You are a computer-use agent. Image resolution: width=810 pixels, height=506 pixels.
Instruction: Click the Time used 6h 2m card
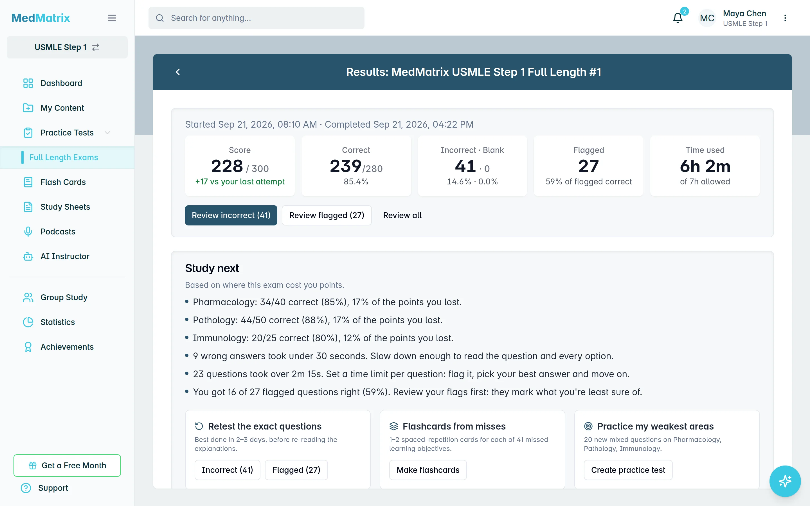click(x=705, y=166)
